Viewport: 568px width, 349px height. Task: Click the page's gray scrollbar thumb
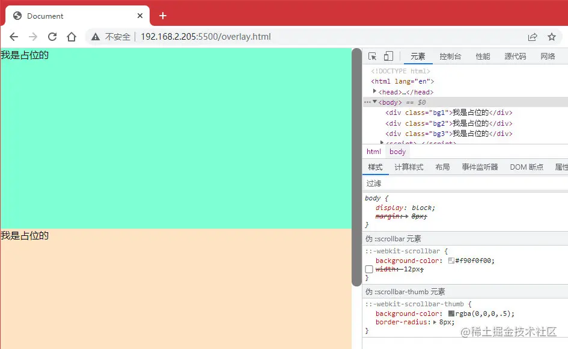[x=356, y=167]
